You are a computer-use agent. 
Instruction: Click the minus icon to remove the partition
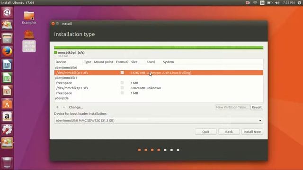coord(64,107)
